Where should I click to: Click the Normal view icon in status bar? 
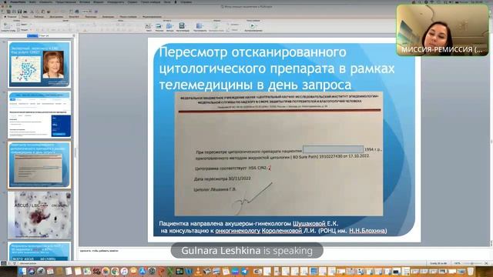(x=4, y=263)
